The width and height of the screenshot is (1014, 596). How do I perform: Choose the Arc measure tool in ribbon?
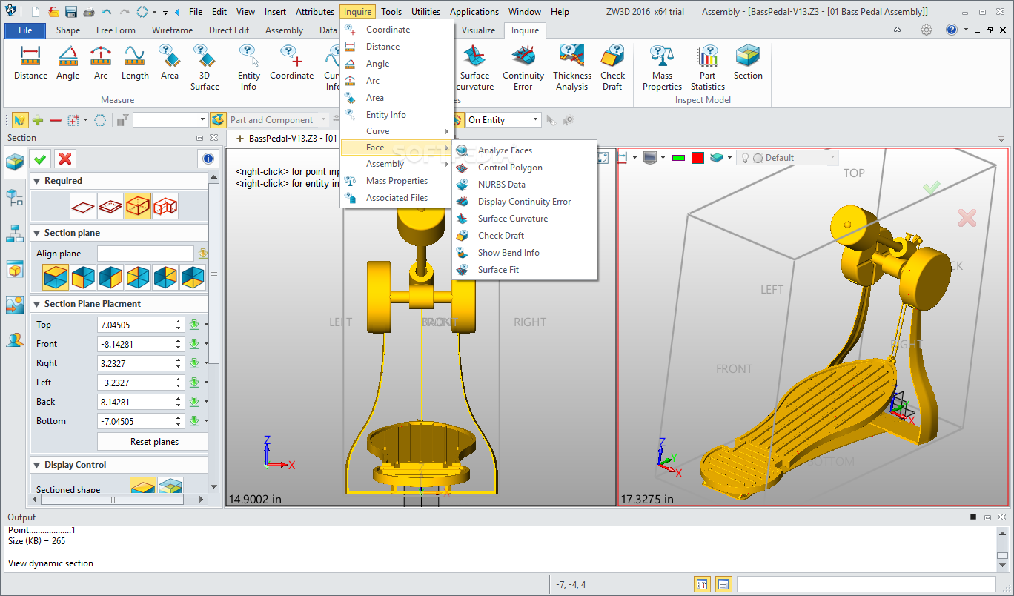pyautogui.click(x=101, y=62)
